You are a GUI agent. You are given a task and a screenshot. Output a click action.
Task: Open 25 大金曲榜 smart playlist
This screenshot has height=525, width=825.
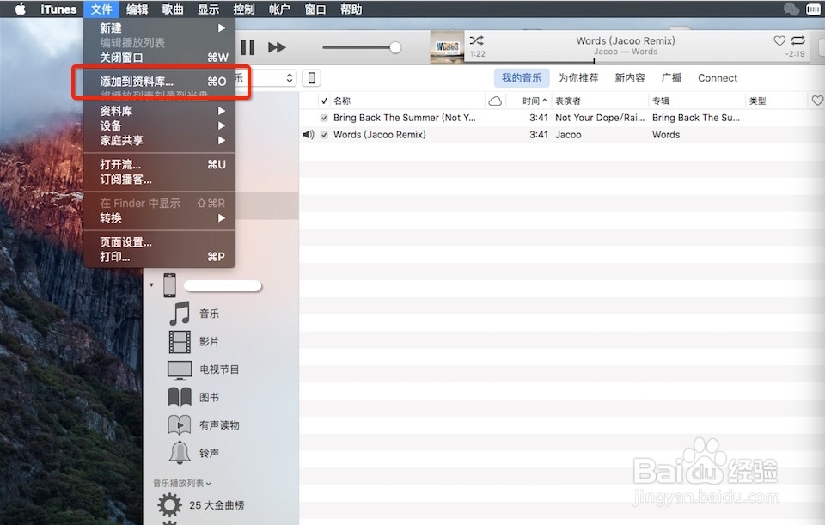(x=217, y=505)
